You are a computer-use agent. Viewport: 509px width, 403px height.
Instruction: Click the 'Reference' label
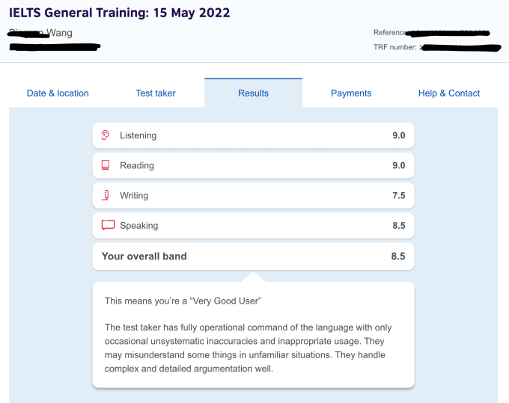pyautogui.click(x=389, y=32)
